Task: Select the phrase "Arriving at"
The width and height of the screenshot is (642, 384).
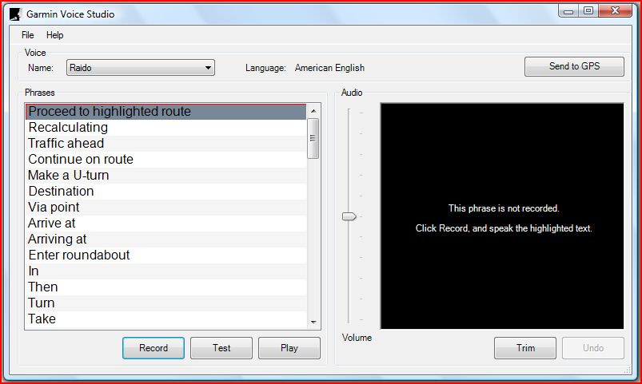Action: (x=165, y=240)
